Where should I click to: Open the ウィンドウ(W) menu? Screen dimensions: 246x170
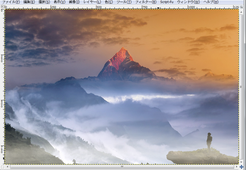(189, 2)
